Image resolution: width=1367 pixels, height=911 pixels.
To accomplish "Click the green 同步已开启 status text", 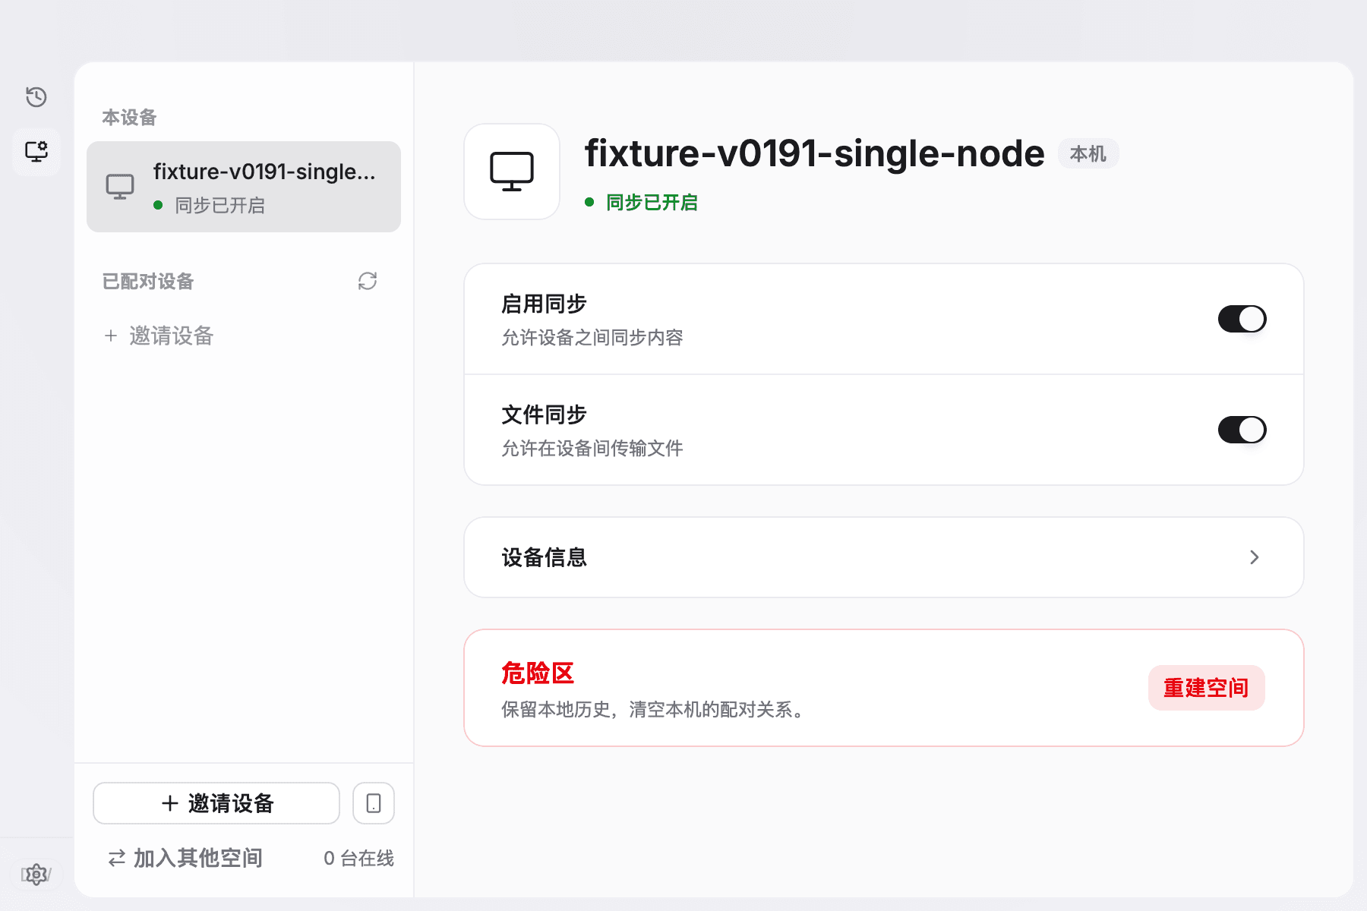I will pos(652,203).
